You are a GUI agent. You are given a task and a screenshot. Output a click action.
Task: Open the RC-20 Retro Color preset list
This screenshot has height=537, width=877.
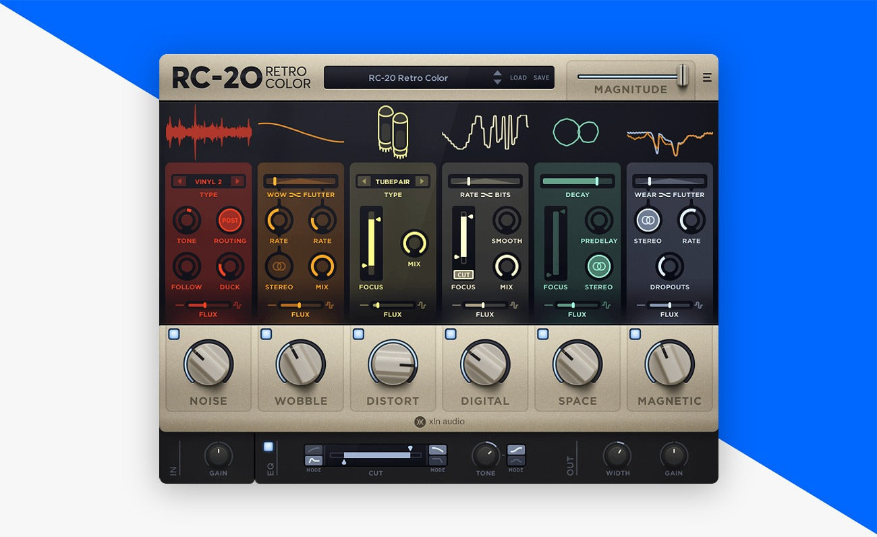408,78
